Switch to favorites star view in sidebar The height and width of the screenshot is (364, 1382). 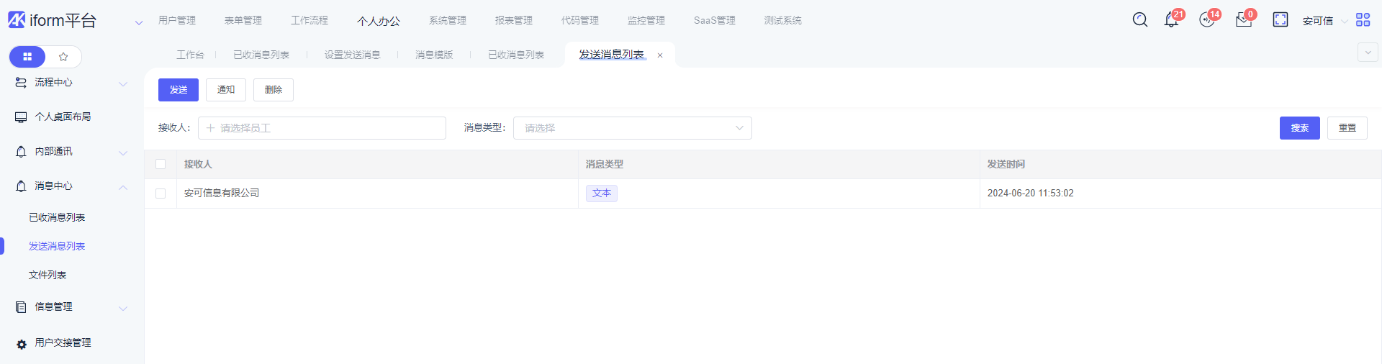(x=63, y=57)
